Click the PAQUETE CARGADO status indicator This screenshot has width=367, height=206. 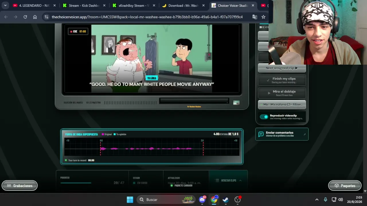pyautogui.click(x=181, y=185)
